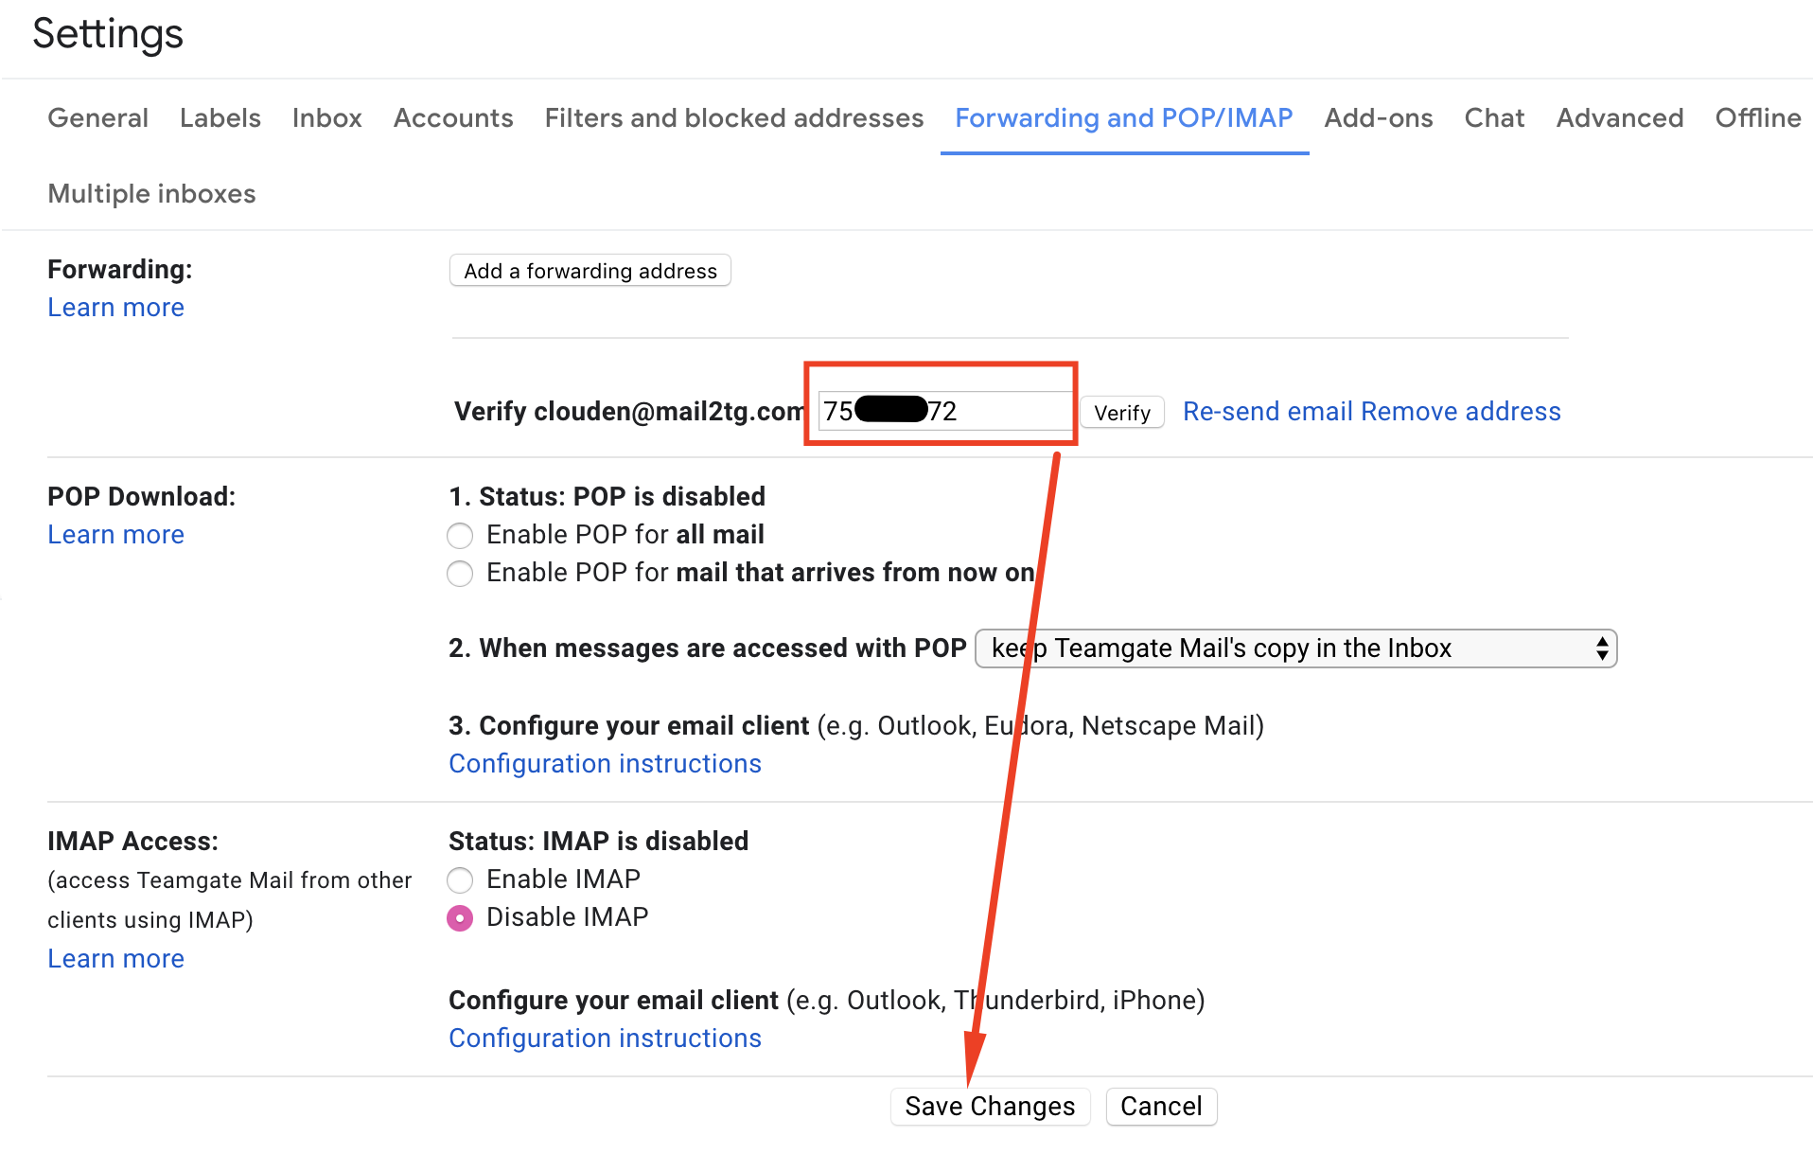Go to the Accounts tab
Viewport: 1813px width, 1172px height.
tap(453, 117)
